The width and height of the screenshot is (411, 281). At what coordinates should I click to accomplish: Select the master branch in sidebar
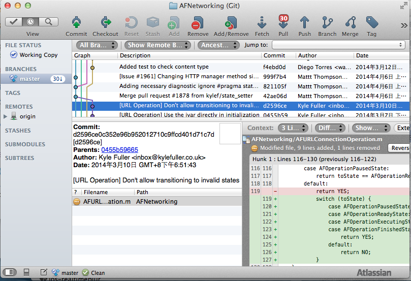click(x=29, y=79)
